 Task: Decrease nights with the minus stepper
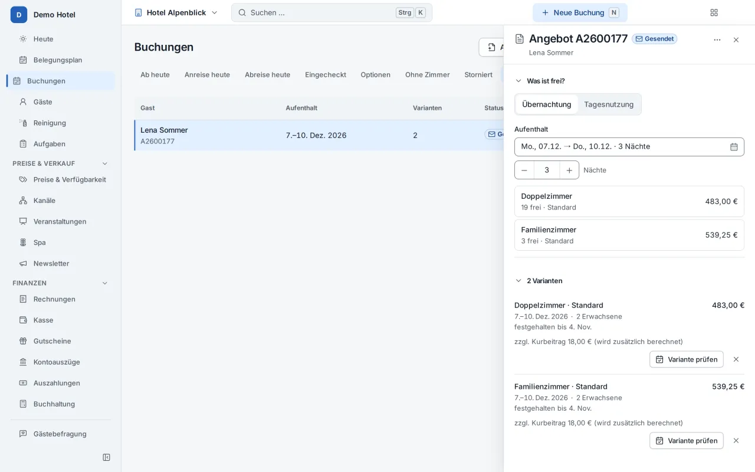524,170
